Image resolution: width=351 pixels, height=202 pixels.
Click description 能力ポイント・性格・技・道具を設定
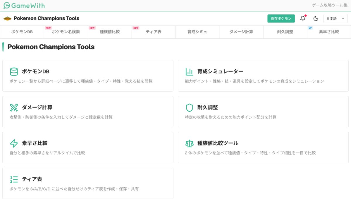tap(254, 81)
